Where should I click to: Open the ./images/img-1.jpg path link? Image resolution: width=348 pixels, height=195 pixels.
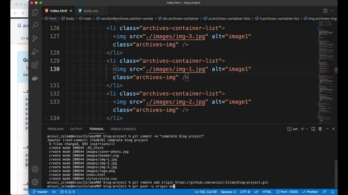(x=175, y=69)
